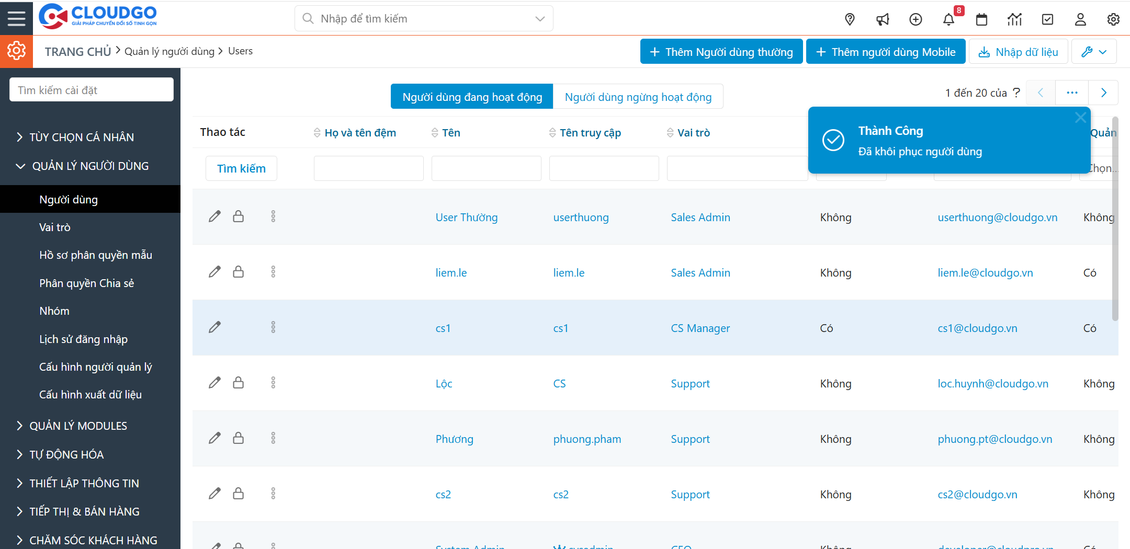Open the calendar icon in the top bar
The image size is (1130, 549).
(981, 20)
